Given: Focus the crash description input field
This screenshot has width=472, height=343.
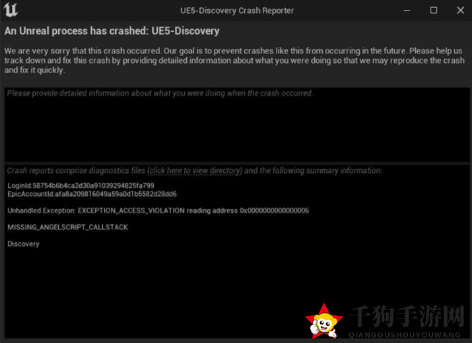Looking at the screenshot, I should point(237,125).
